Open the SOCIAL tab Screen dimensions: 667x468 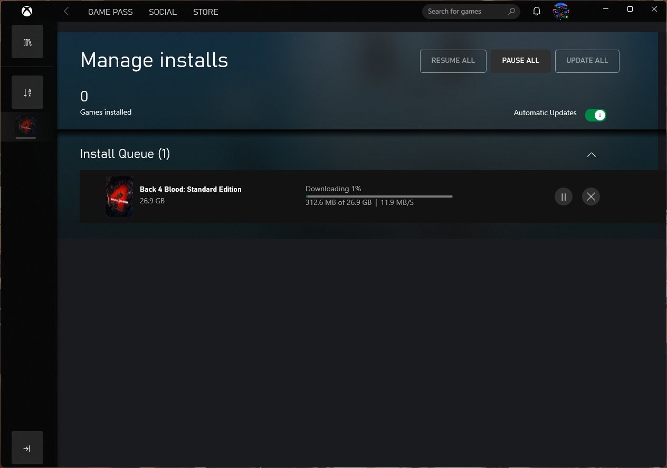pos(163,12)
